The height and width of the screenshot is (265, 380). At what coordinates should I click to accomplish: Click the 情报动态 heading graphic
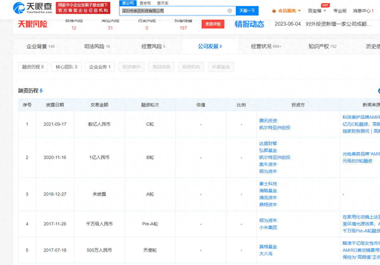(x=249, y=24)
